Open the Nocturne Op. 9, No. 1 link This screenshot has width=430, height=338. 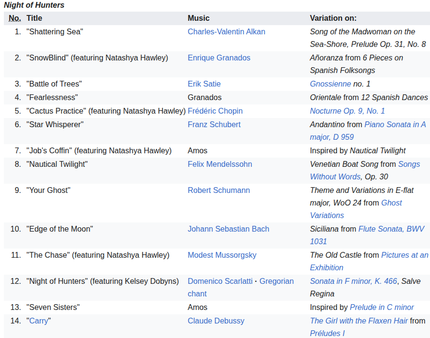(x=347, y=111)
